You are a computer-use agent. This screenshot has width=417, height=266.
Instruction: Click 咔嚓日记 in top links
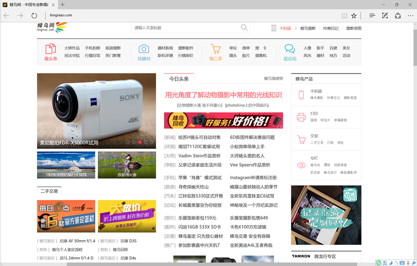[x=331, y=28]
